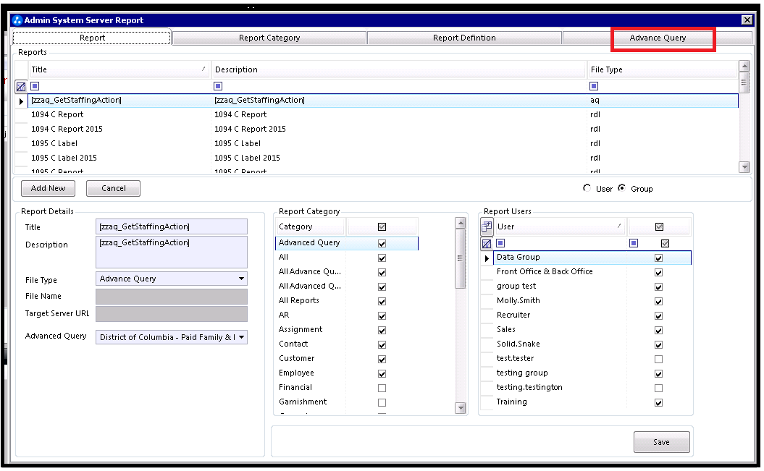Open the Advance Query tab
Screen dimensions: 764x471
(657, 38)
